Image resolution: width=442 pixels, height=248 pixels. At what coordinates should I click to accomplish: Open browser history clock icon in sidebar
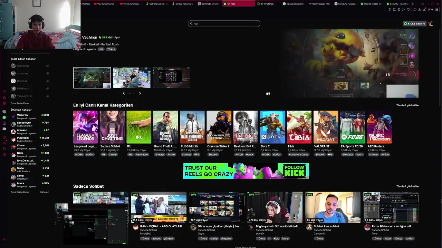pos(4,137)
